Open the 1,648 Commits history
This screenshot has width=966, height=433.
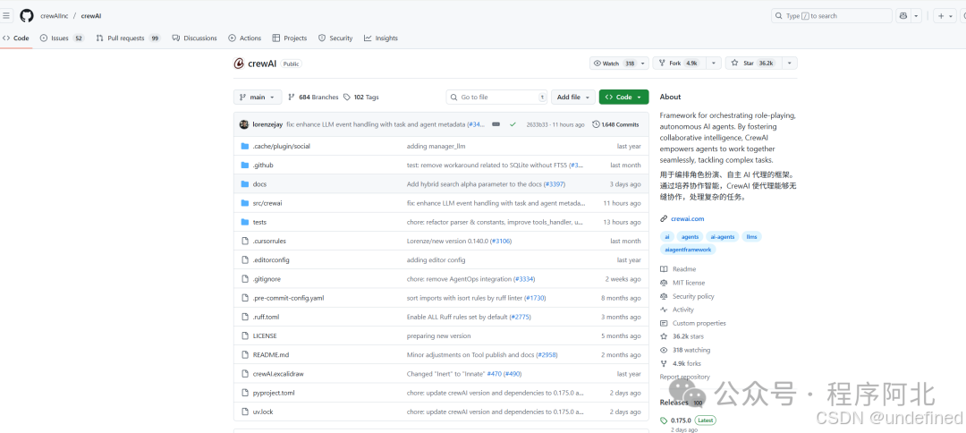point(615,124)
